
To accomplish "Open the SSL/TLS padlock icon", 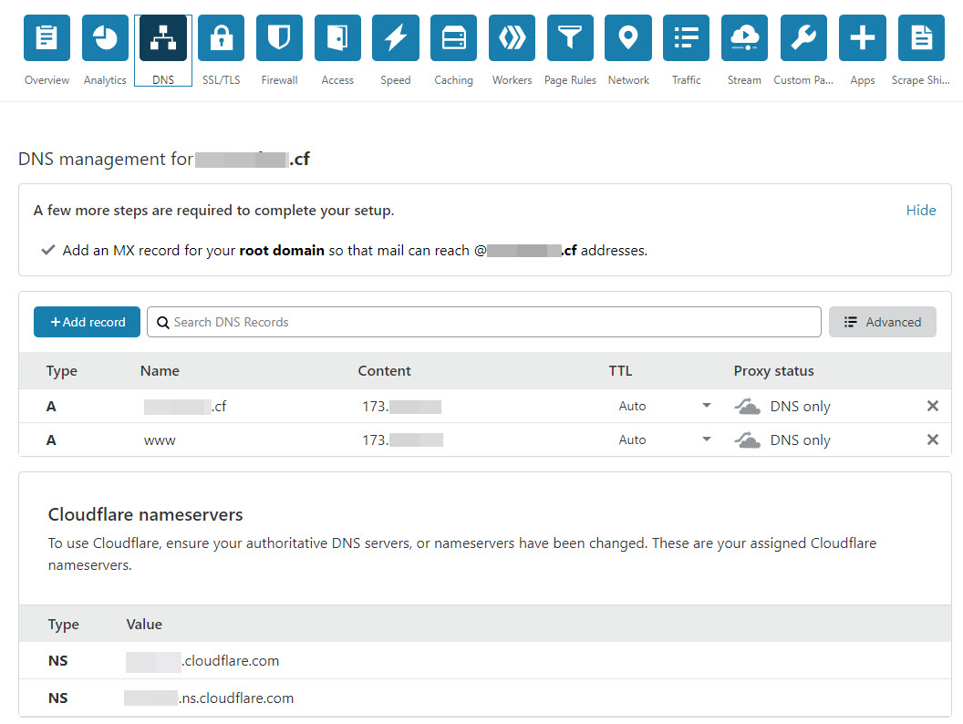I will [x=221, y=38].
